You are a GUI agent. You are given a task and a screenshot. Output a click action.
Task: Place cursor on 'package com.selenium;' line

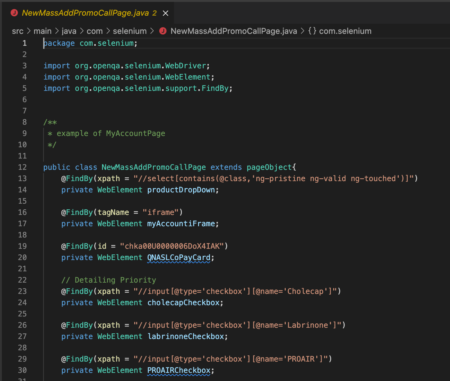pos(90,43)
